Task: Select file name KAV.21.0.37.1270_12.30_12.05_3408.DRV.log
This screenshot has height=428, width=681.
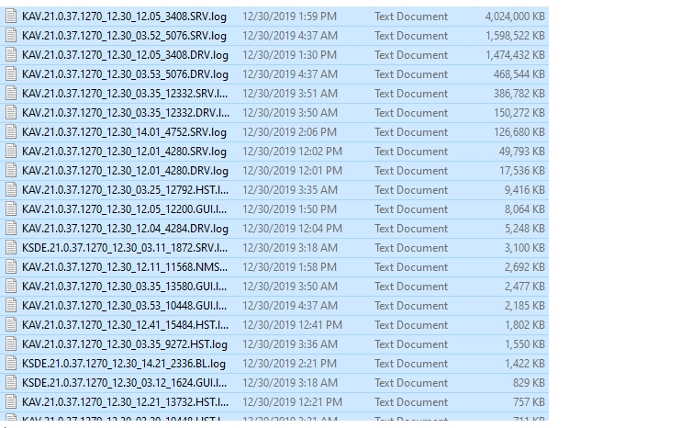Action: pos(125,55)
